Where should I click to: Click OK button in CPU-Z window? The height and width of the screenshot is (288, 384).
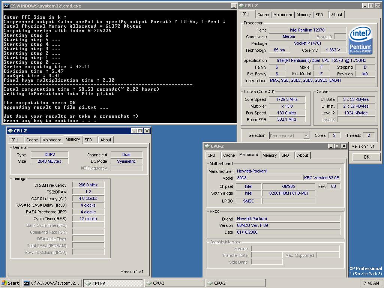[x=366, y=157]
